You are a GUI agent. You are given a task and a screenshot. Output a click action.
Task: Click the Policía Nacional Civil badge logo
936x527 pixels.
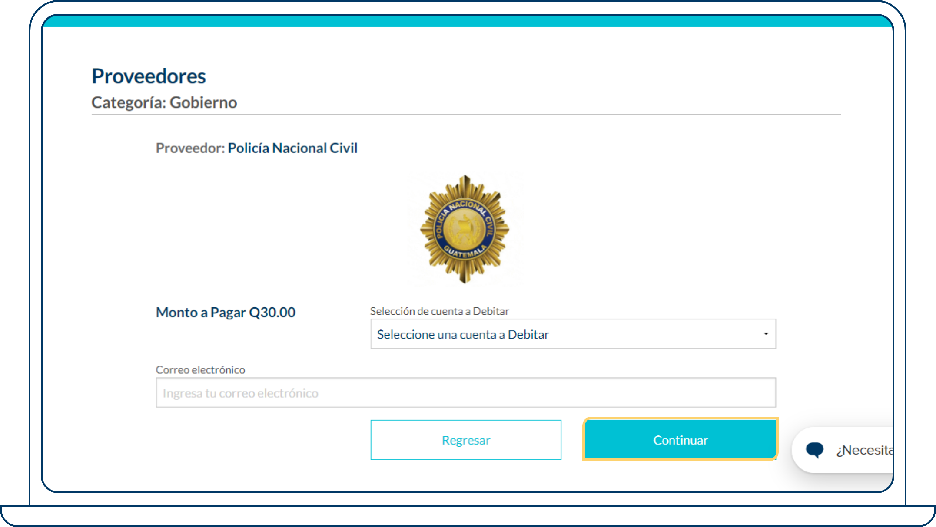point(465,229)
